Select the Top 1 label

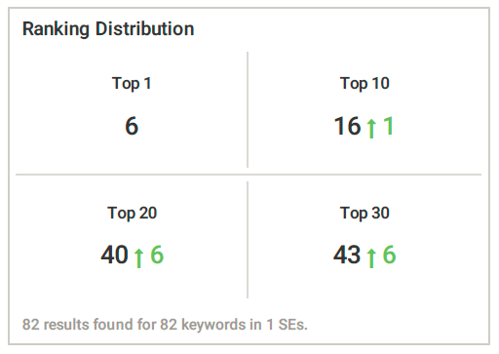tap(132, 84)
